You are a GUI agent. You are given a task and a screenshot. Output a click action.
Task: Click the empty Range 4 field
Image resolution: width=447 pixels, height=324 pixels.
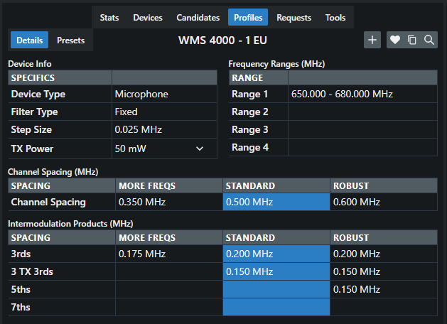tap(362, 147)
